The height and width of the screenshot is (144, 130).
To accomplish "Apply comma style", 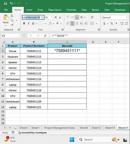I will click(x=116, y=24).
